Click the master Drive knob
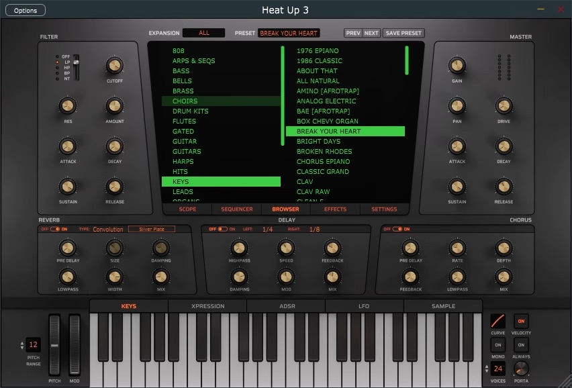The image size is (572, 388). pyautogui.click(x=504, y=105)
